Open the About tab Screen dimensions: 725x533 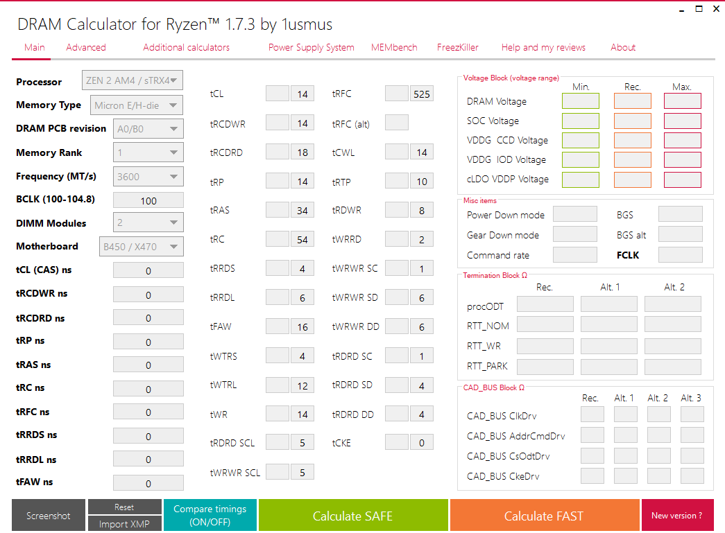coord(623,47)
